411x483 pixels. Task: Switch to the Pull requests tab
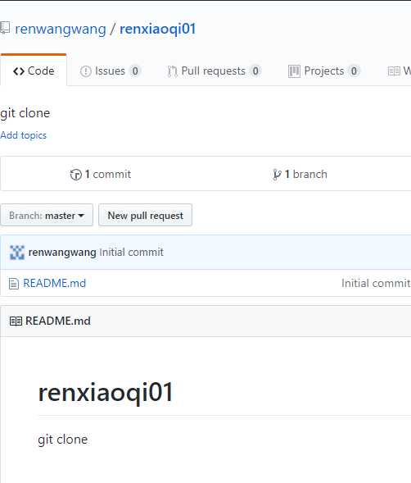(x=215, y=71)
